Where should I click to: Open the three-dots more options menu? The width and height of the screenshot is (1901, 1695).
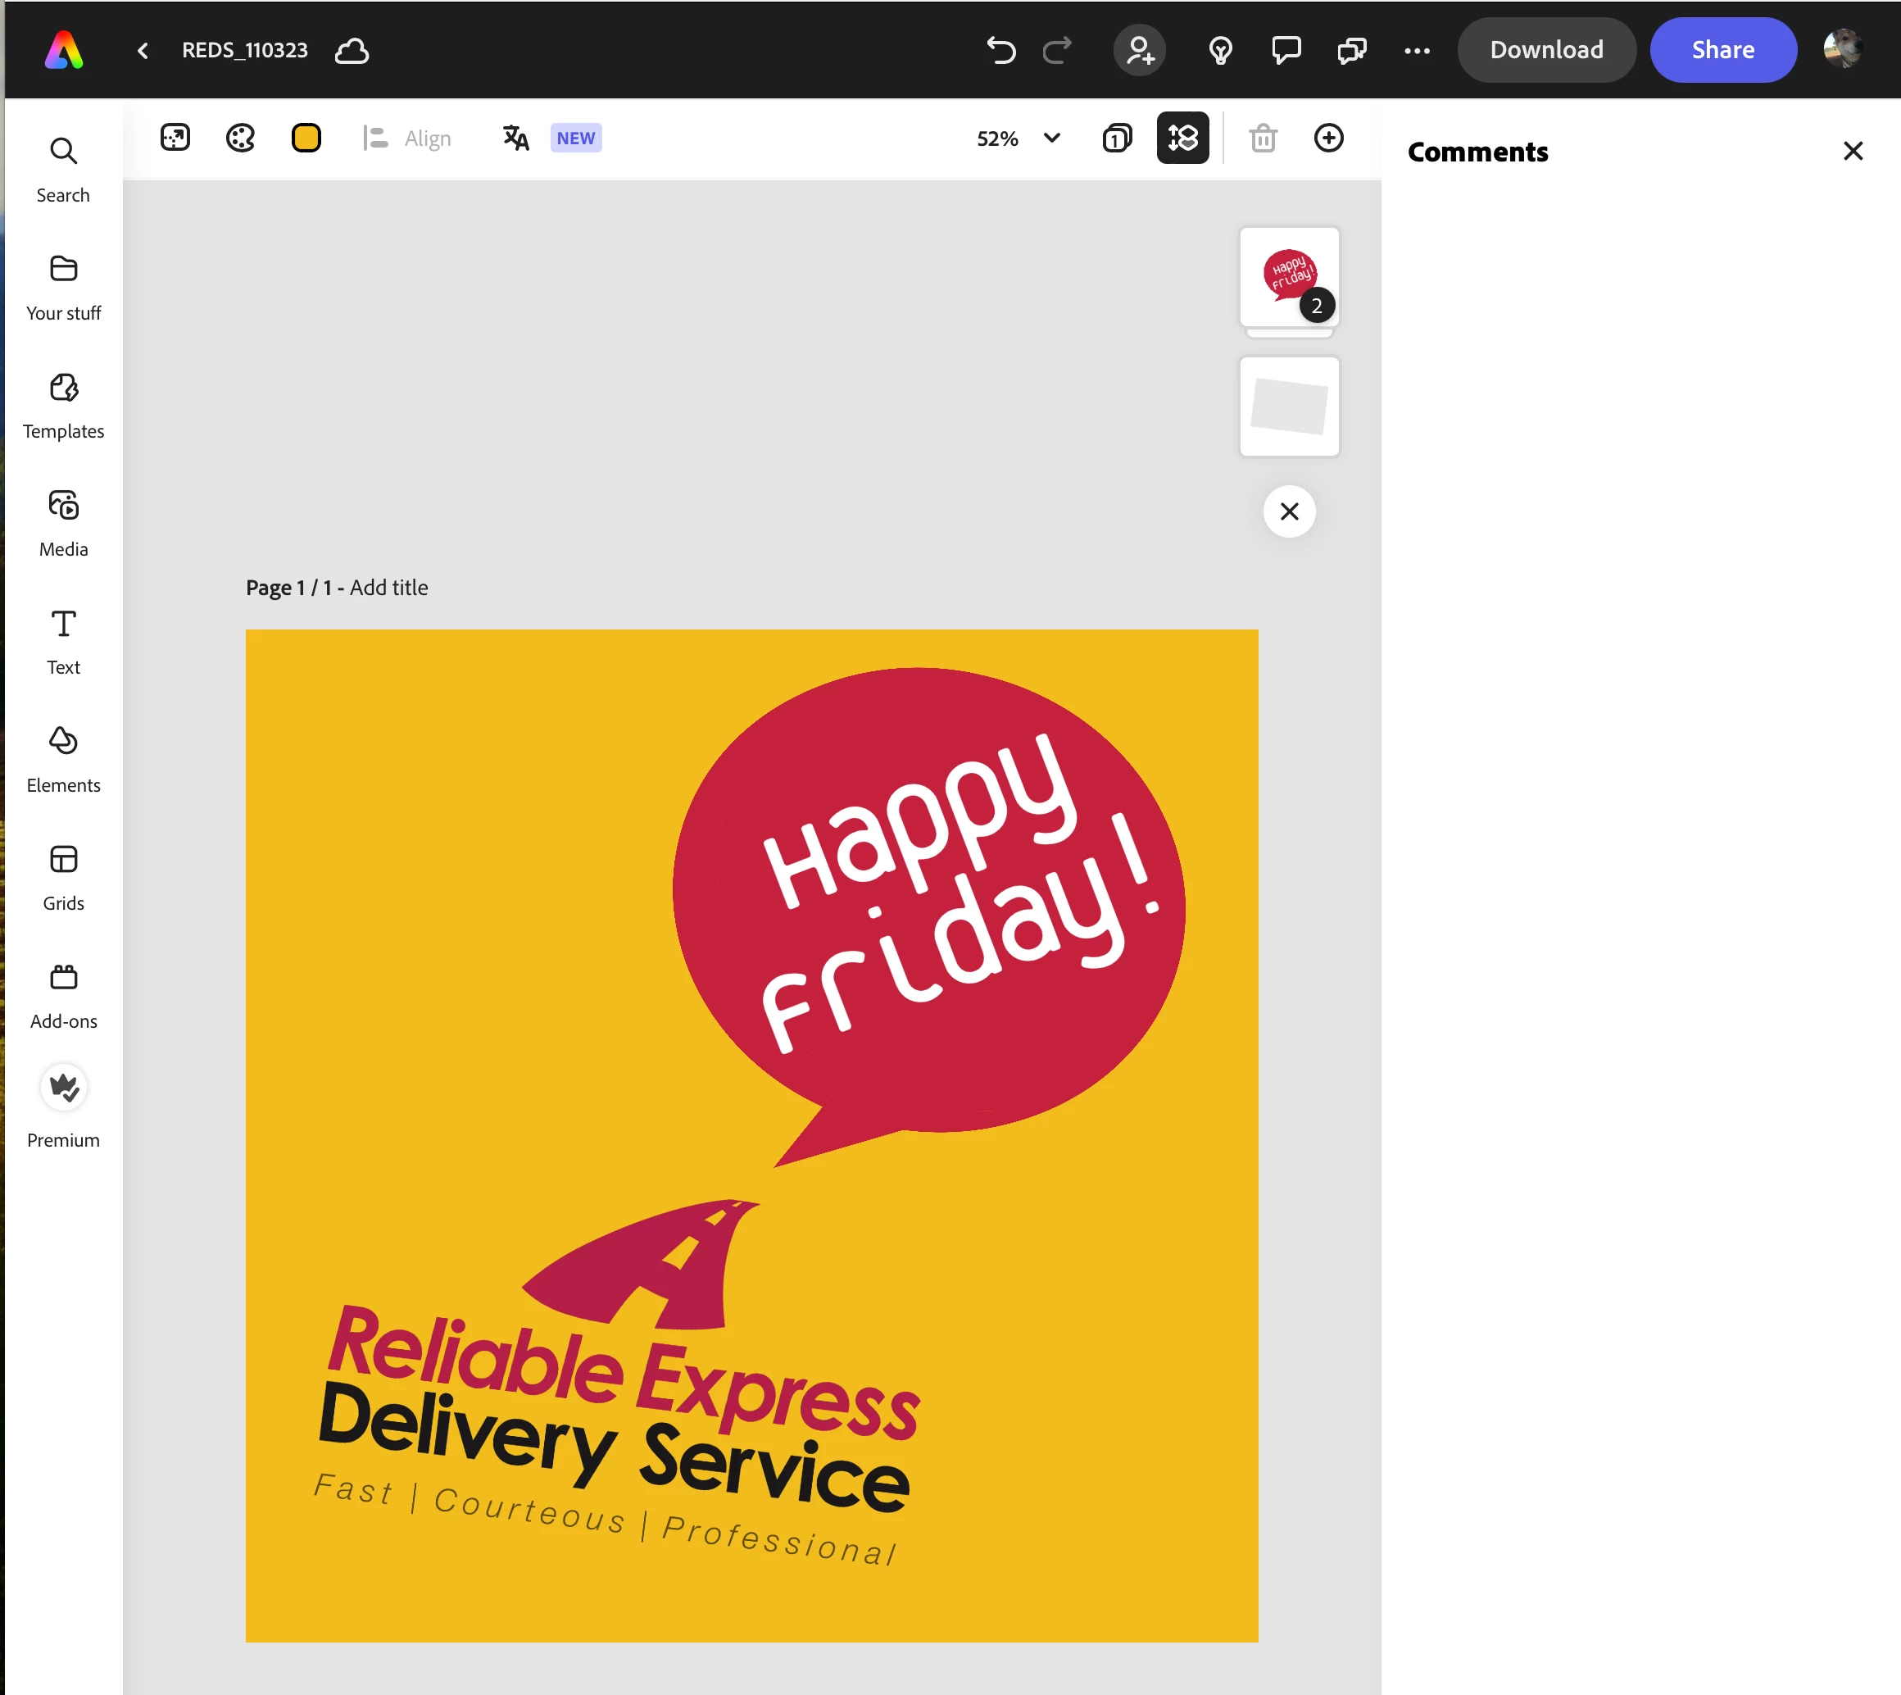(1417, 50)
